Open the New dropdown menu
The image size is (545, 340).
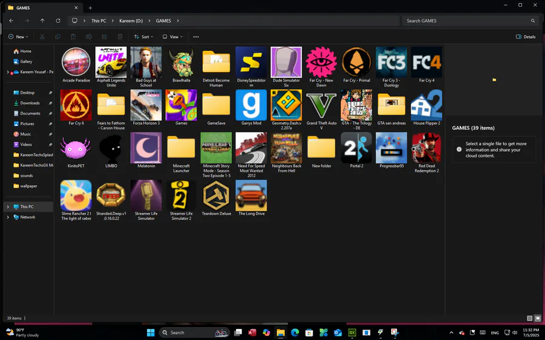point(18,37)
